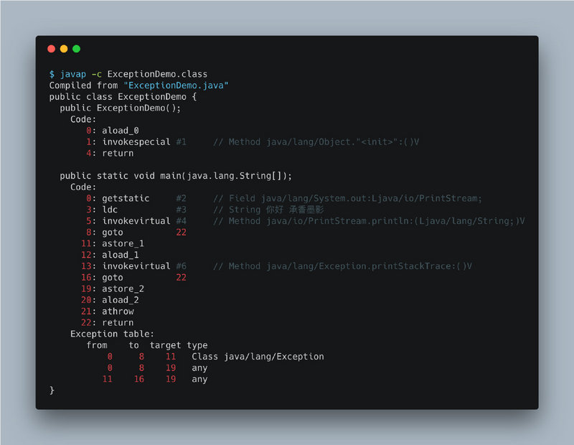574x445 pixels.
Task: Click the Exception table heading
Action: coord(112,334)
